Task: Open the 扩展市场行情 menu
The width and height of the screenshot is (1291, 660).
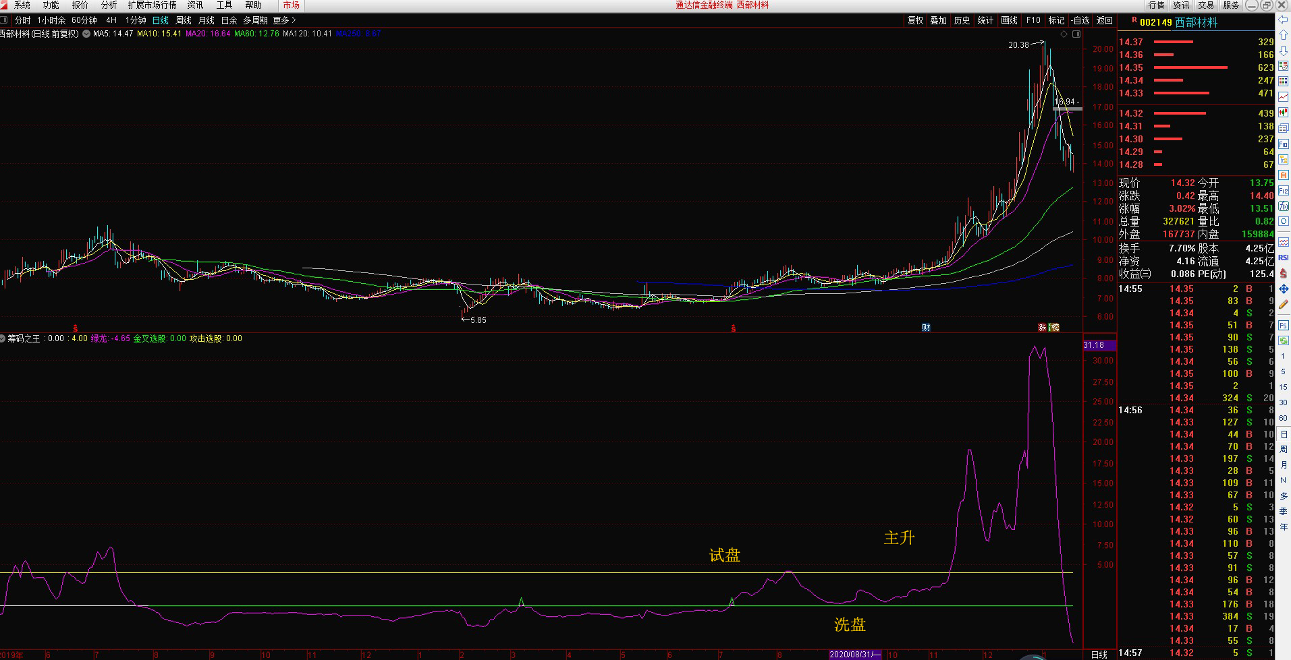Action: [153, 5]
